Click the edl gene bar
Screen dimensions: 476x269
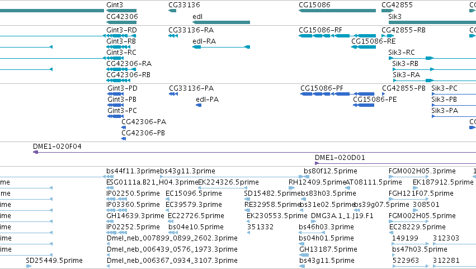click(x=221, y=22)
